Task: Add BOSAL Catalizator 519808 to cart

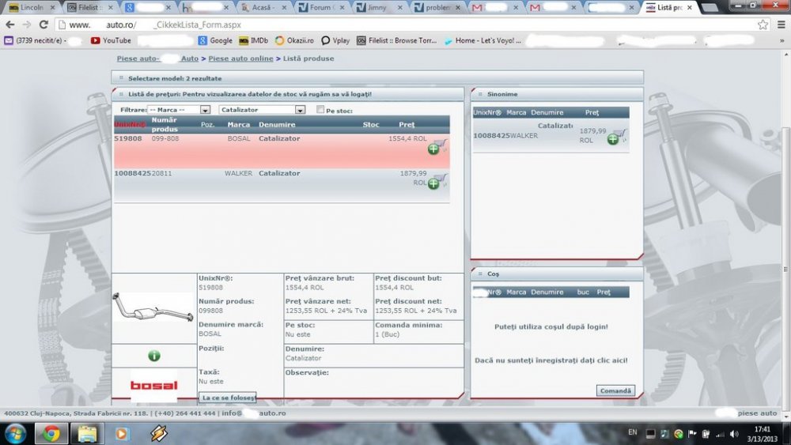Action: pyautogui.click(x=437, y=147)
